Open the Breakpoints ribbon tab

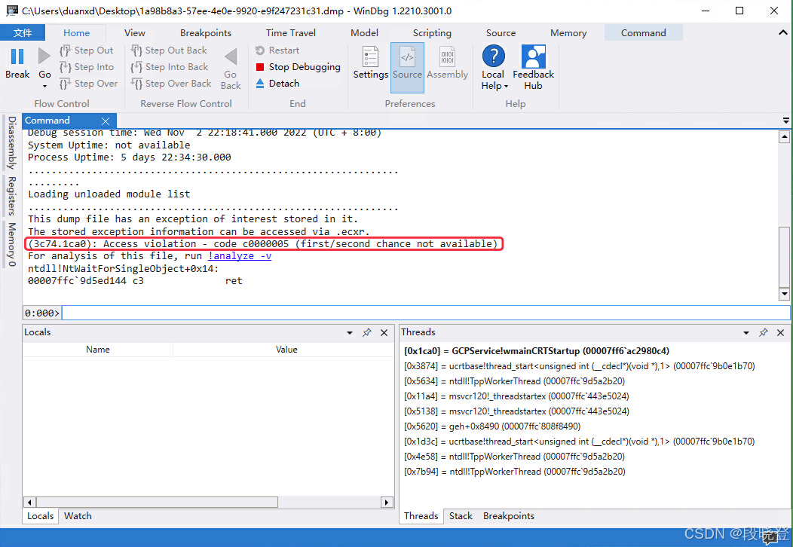tap(205, 33)
